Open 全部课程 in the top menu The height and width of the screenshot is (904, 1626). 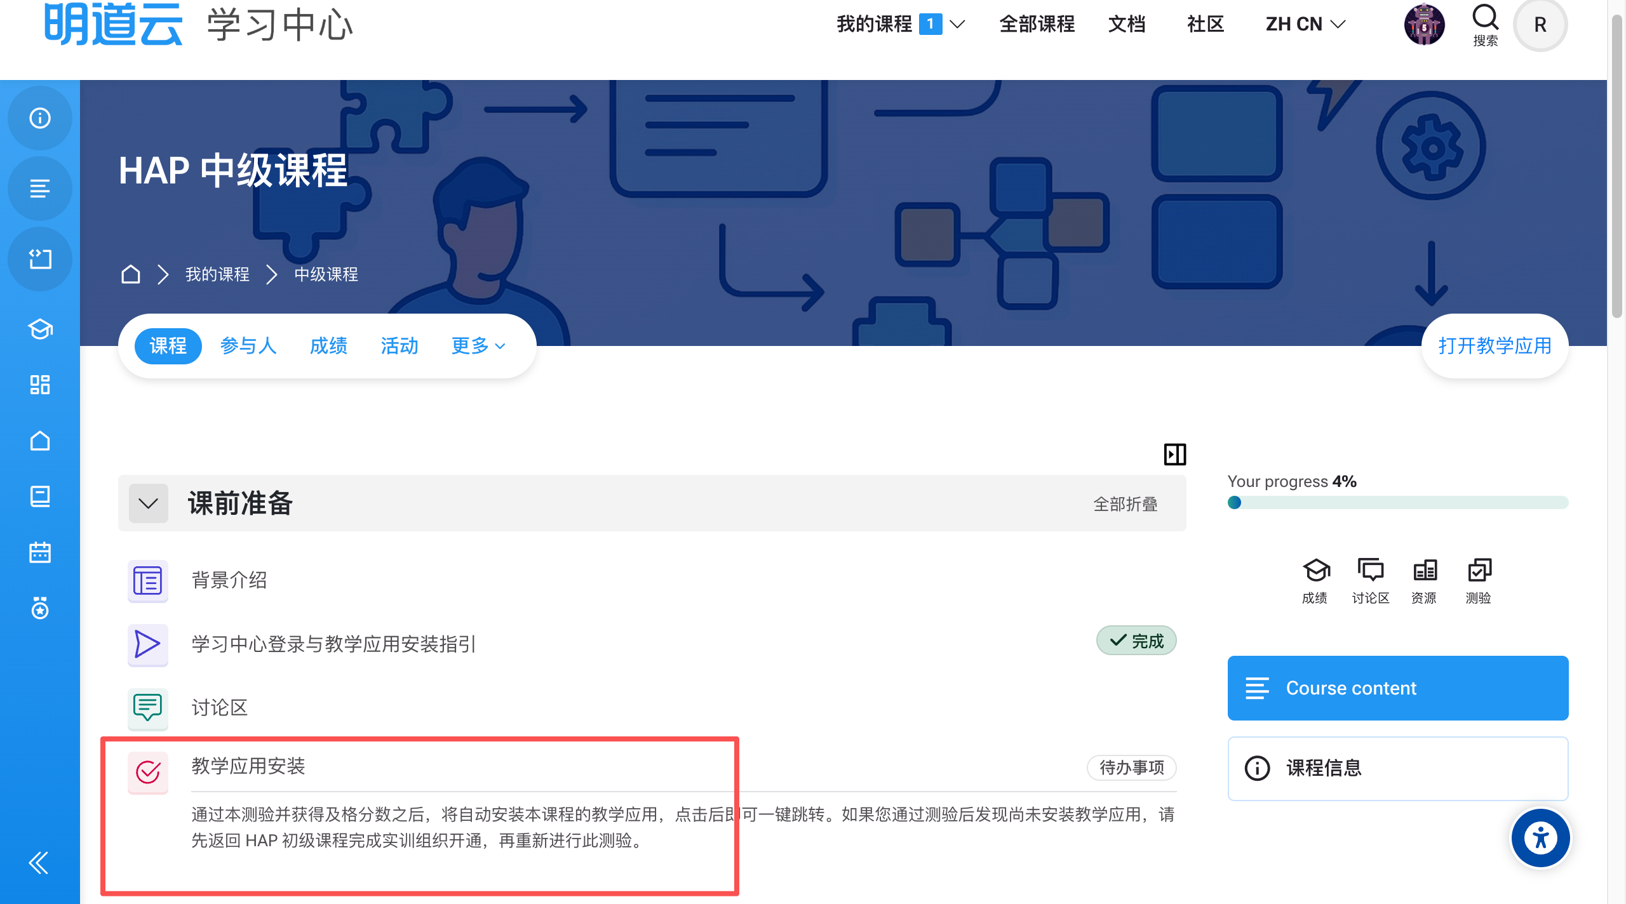tap(1037, 24)
